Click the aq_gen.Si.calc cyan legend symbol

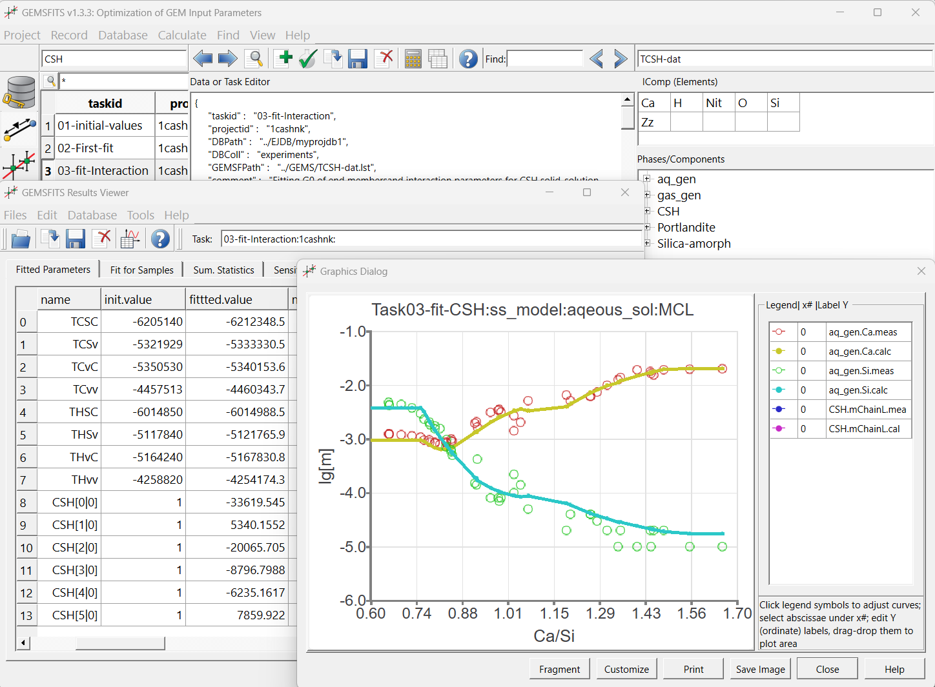pos(779,390)
